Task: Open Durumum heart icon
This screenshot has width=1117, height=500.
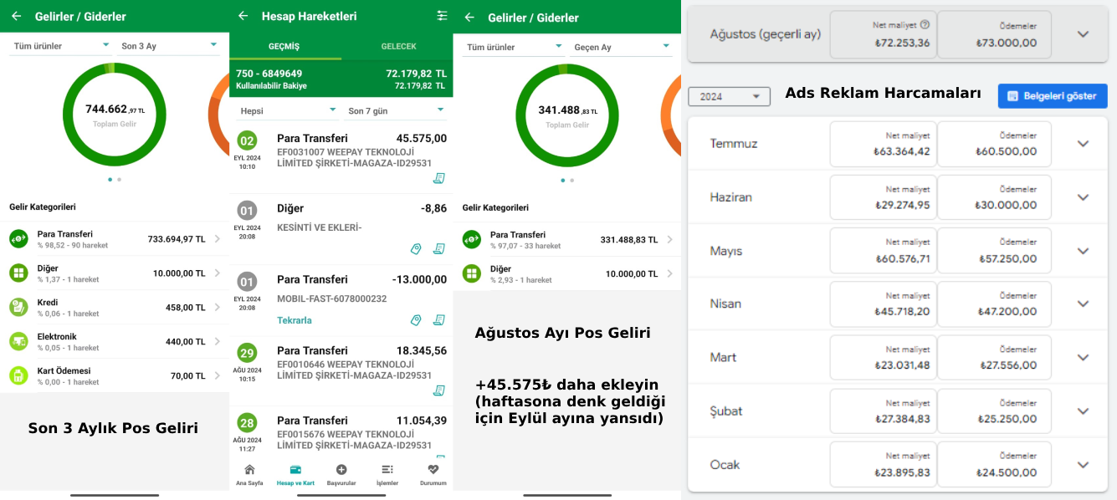Action: pos(433,470)
